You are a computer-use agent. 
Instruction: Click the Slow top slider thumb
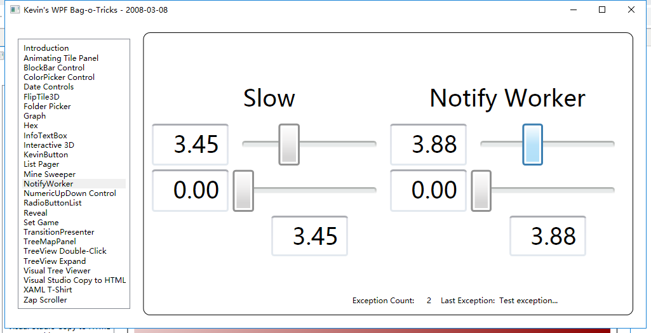[x=289, y=145]
